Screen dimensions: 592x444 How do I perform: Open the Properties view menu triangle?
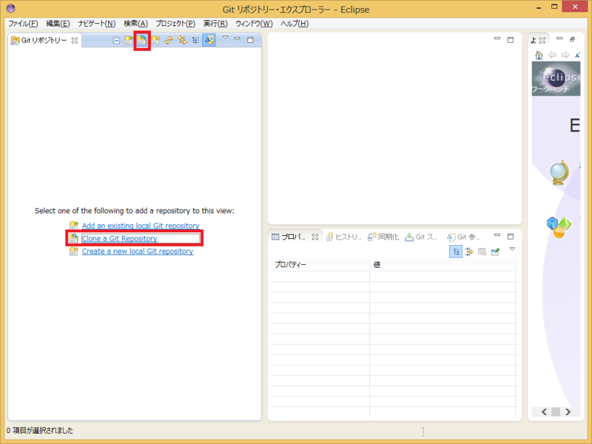[x=512, y=249]
